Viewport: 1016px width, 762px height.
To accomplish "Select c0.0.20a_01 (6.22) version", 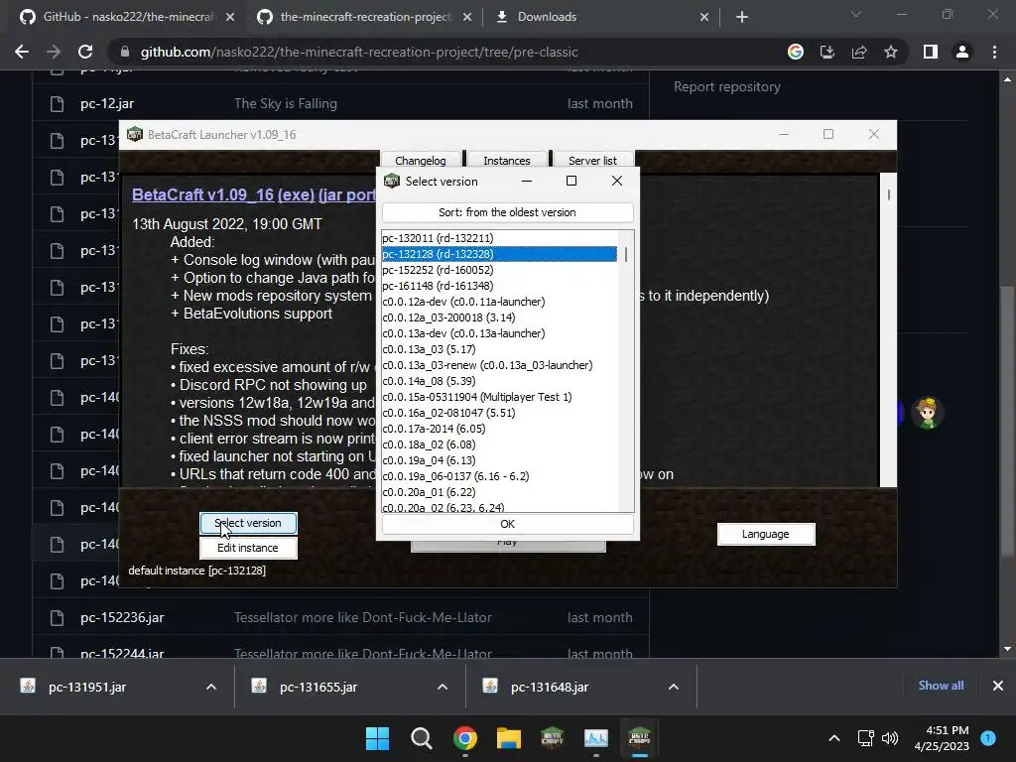I will click(x=499, y=492).
